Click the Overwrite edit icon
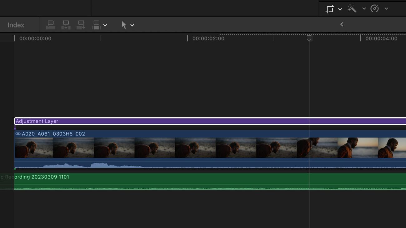 (96, 25)
